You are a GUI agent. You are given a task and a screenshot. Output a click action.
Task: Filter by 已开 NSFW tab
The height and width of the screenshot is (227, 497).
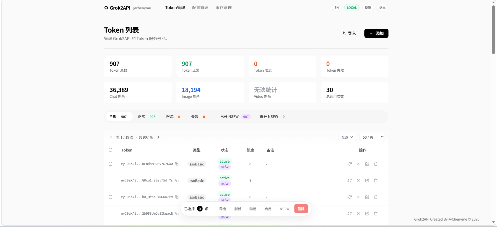point(235,117)
